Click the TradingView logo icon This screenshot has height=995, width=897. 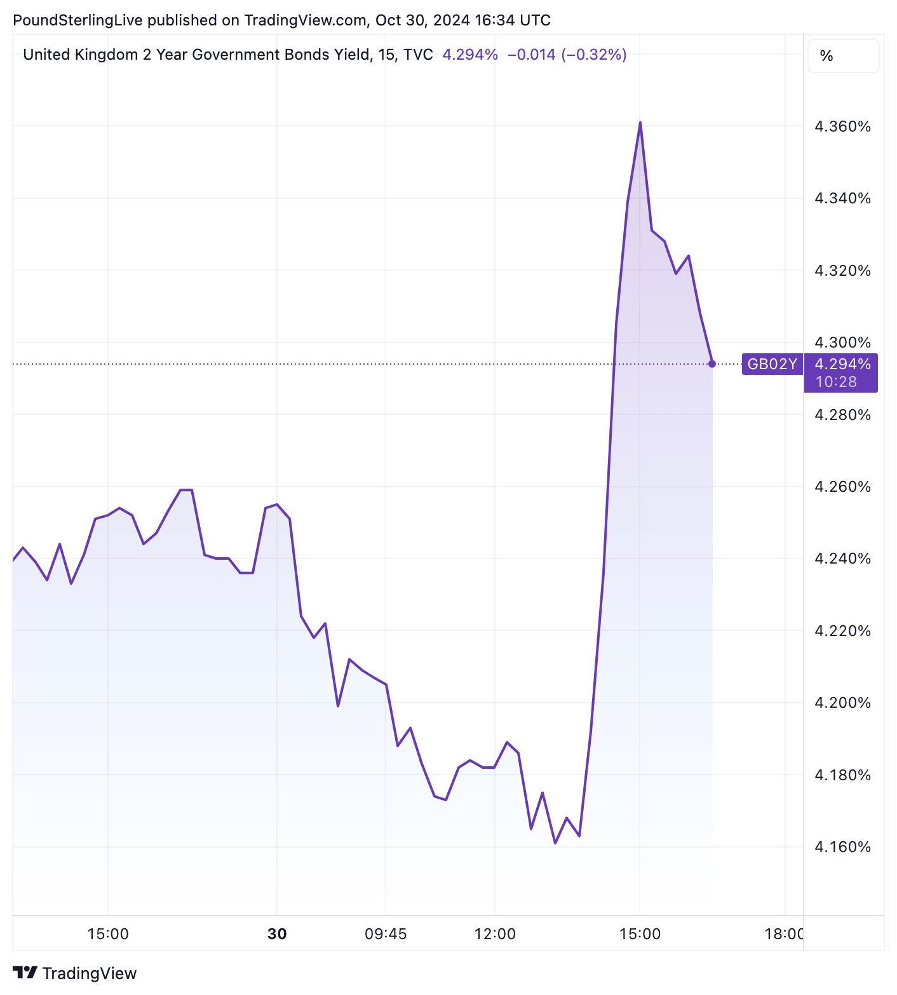click(x=25, y=973)
